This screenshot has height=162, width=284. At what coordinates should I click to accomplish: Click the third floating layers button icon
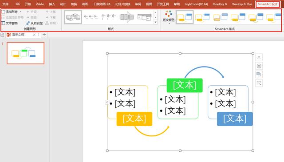point(259,74)
